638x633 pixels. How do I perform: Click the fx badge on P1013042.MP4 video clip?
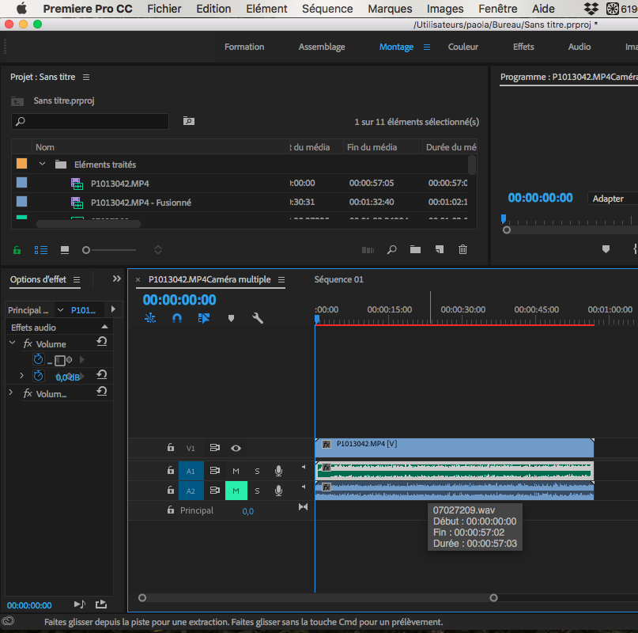point(327,445)
